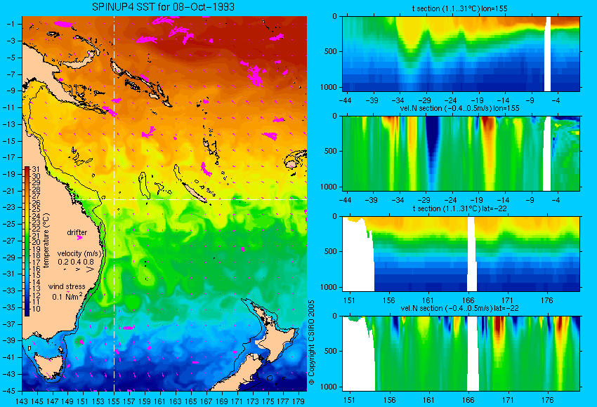Image resolution: width=597 pixels, height=407 pixels.
Task: Click "167" on the SST map longitude axis
Action: point(206,401)
